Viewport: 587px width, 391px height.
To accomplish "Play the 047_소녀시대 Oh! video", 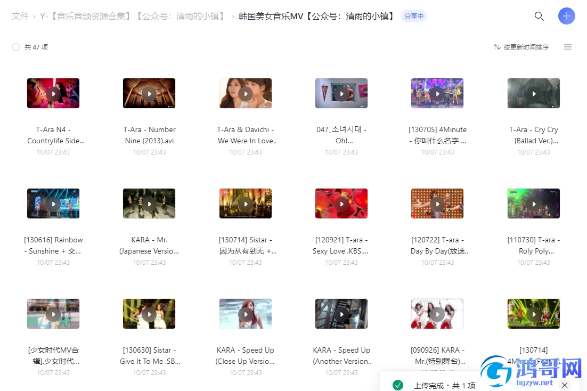I will coord(341,93).
